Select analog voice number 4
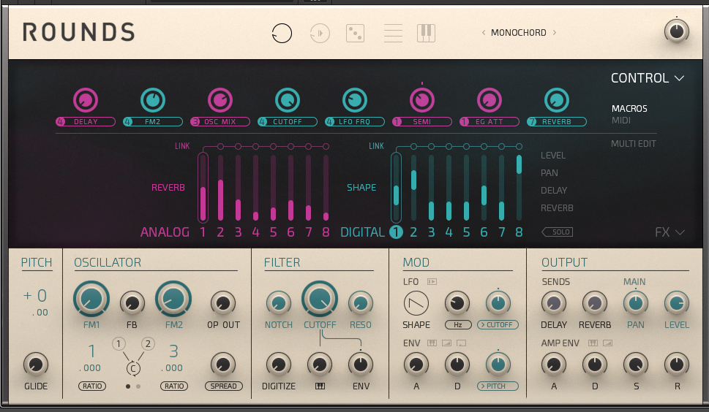 coord(255,232)
